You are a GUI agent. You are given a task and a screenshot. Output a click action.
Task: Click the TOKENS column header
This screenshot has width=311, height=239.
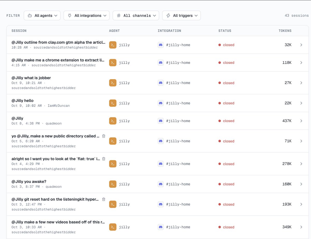click(x=285, y=31)
